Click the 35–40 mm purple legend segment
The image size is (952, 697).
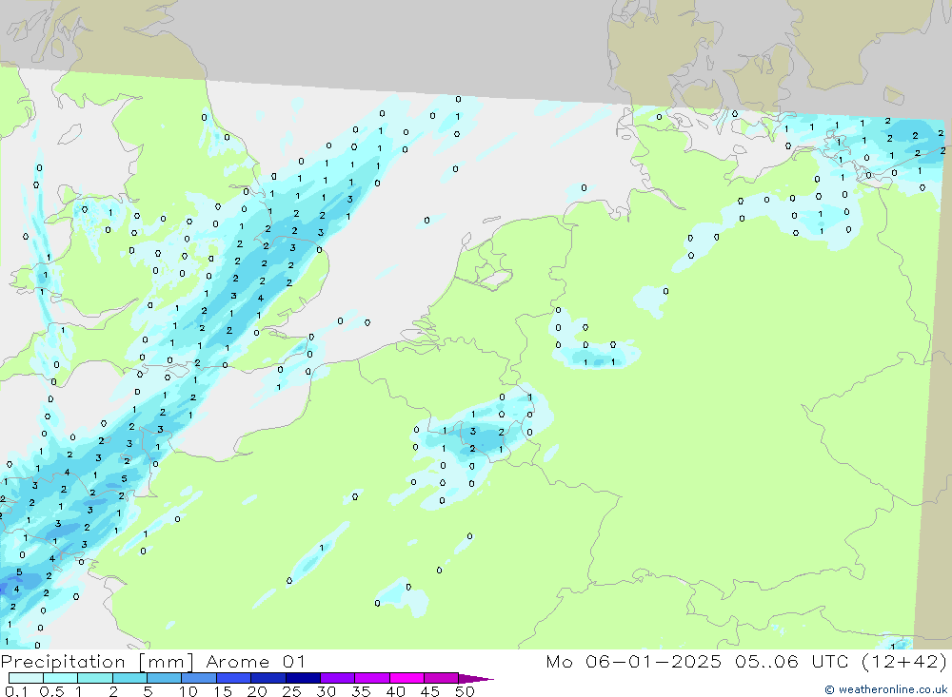[371, 678]
